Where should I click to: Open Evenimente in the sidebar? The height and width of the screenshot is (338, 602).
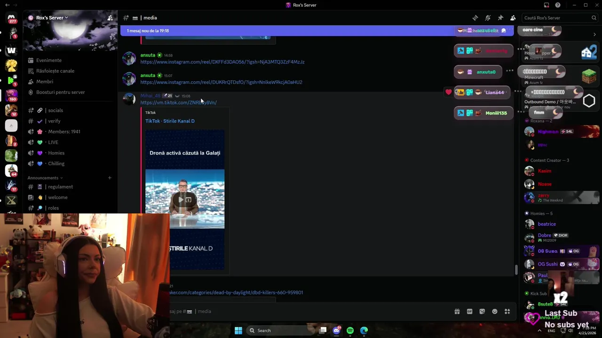[x=49, y=60]
